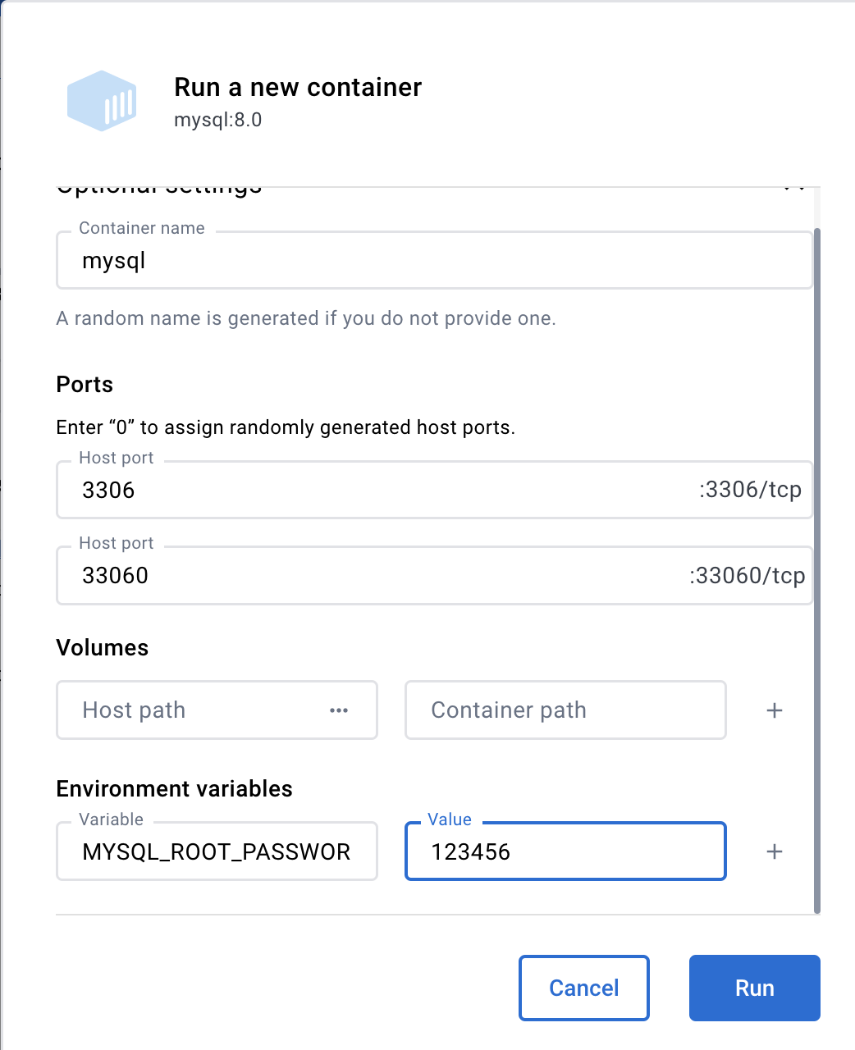Click the dialog's vertical scrollbar

click(x=817, y=570)
